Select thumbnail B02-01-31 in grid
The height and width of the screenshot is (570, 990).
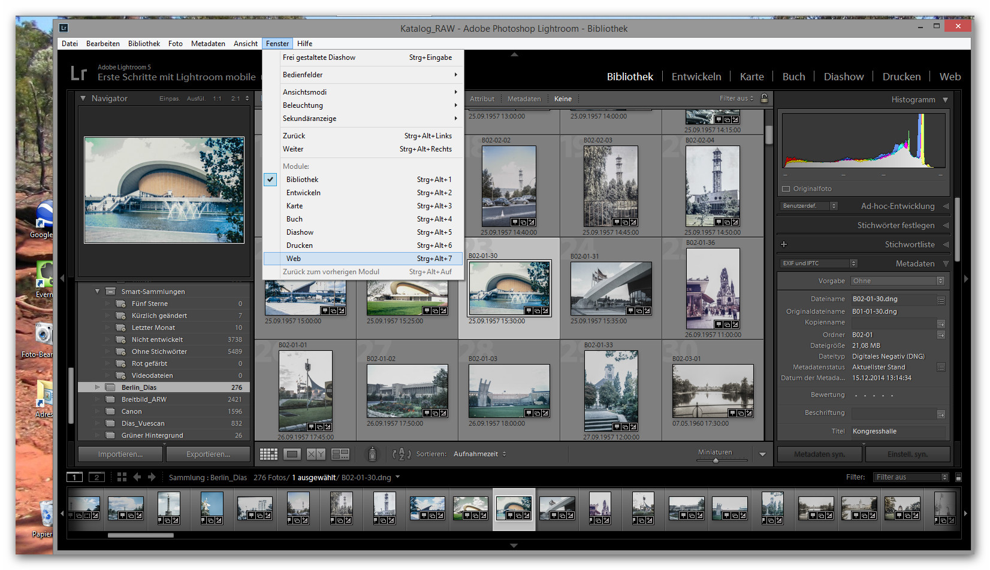[x=611, y=289]
